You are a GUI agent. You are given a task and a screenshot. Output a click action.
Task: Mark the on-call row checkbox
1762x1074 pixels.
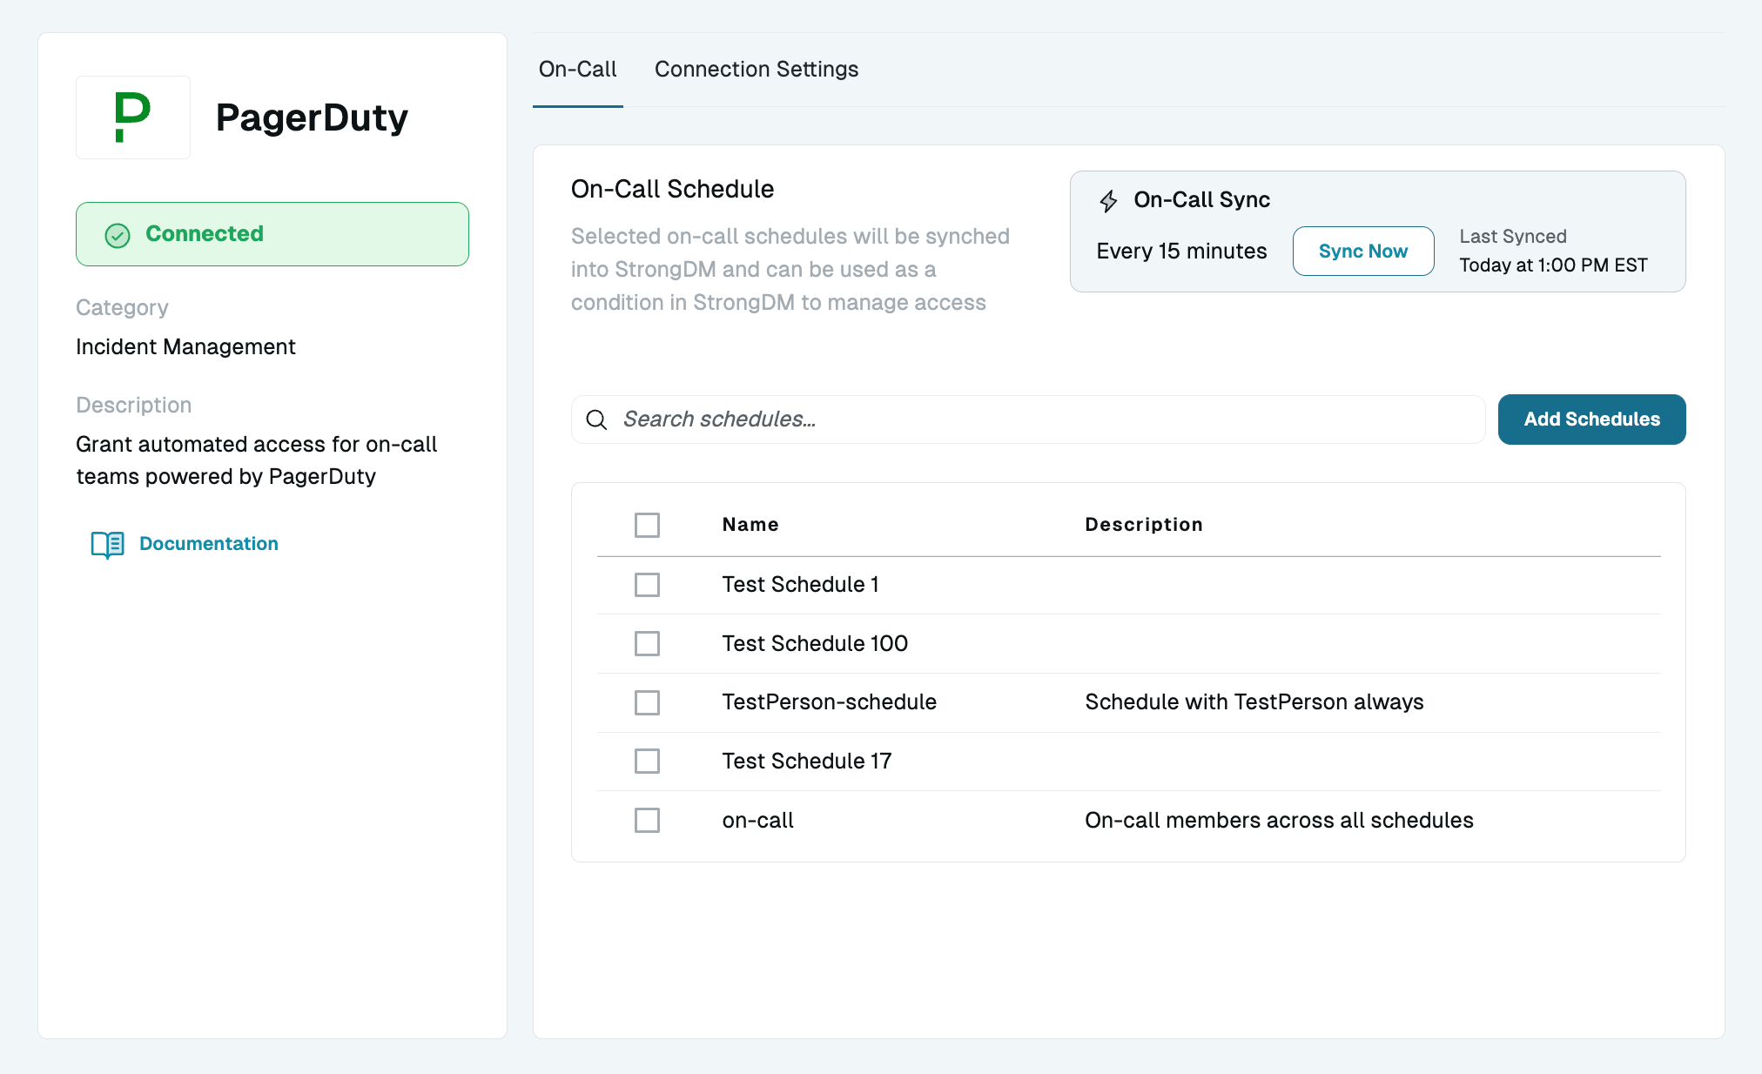coord(647,820)
